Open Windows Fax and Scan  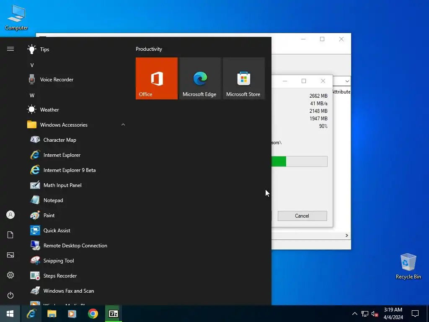pyautogui.click(x=77, y=291)
